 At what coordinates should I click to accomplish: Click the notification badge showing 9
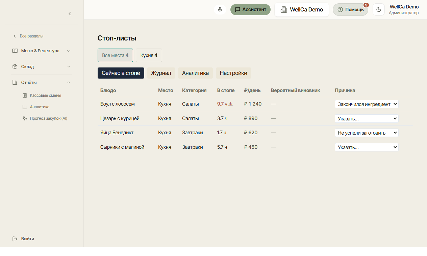(366, 5)
